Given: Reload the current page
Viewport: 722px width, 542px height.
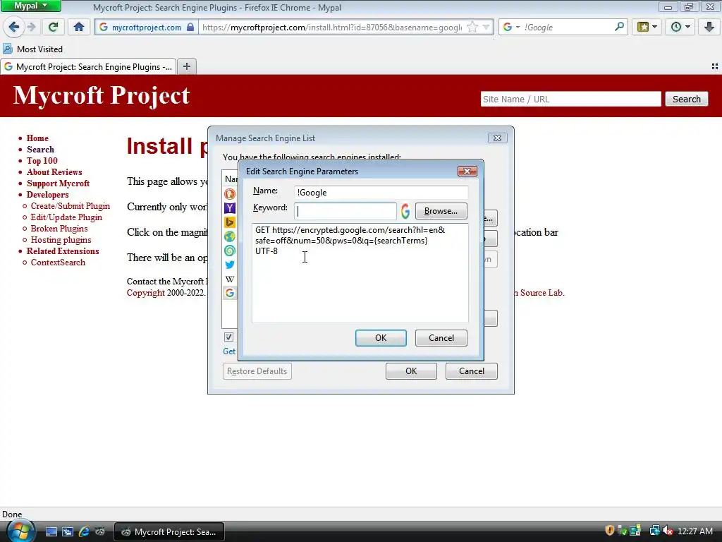Looking at the screenshot, I should point(53,28).
